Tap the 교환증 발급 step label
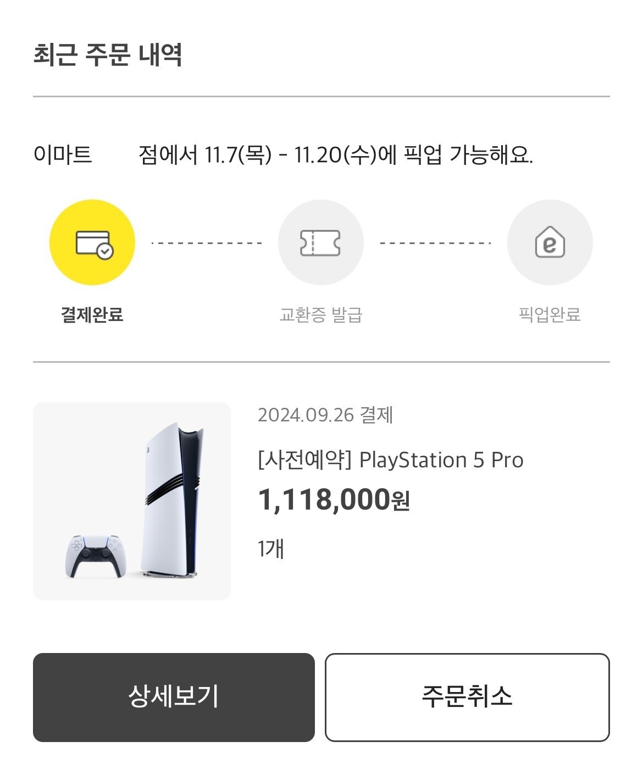 click(x=320, y=315)
